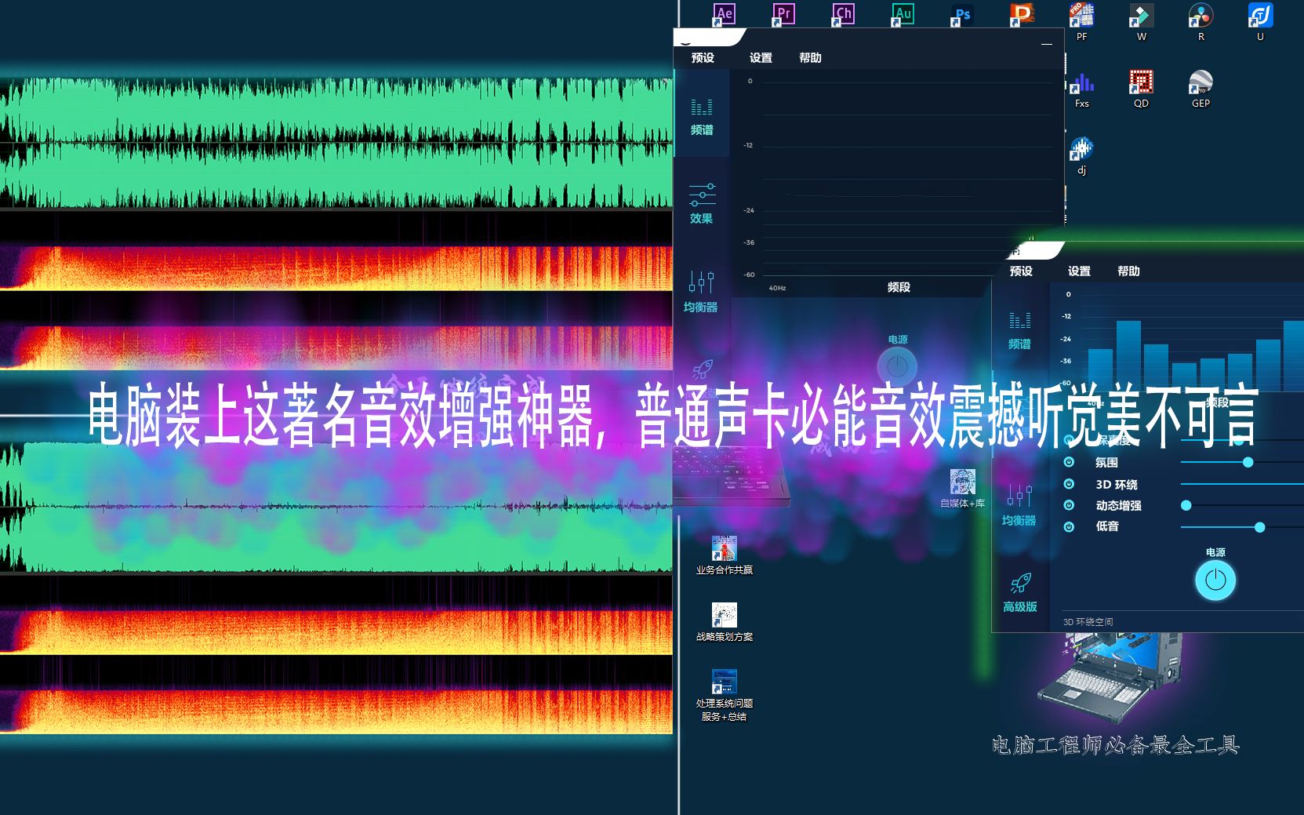Open the 业务合作共赢 desktop shortcut
The height and width of the screenshot is (815, 1304).
point(724,555)
